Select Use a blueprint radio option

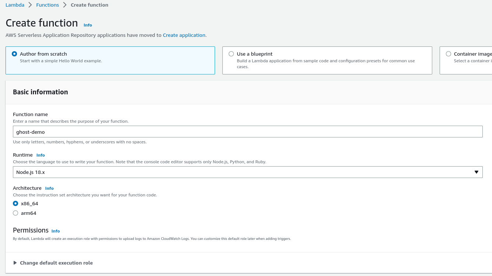click(231, 54)
